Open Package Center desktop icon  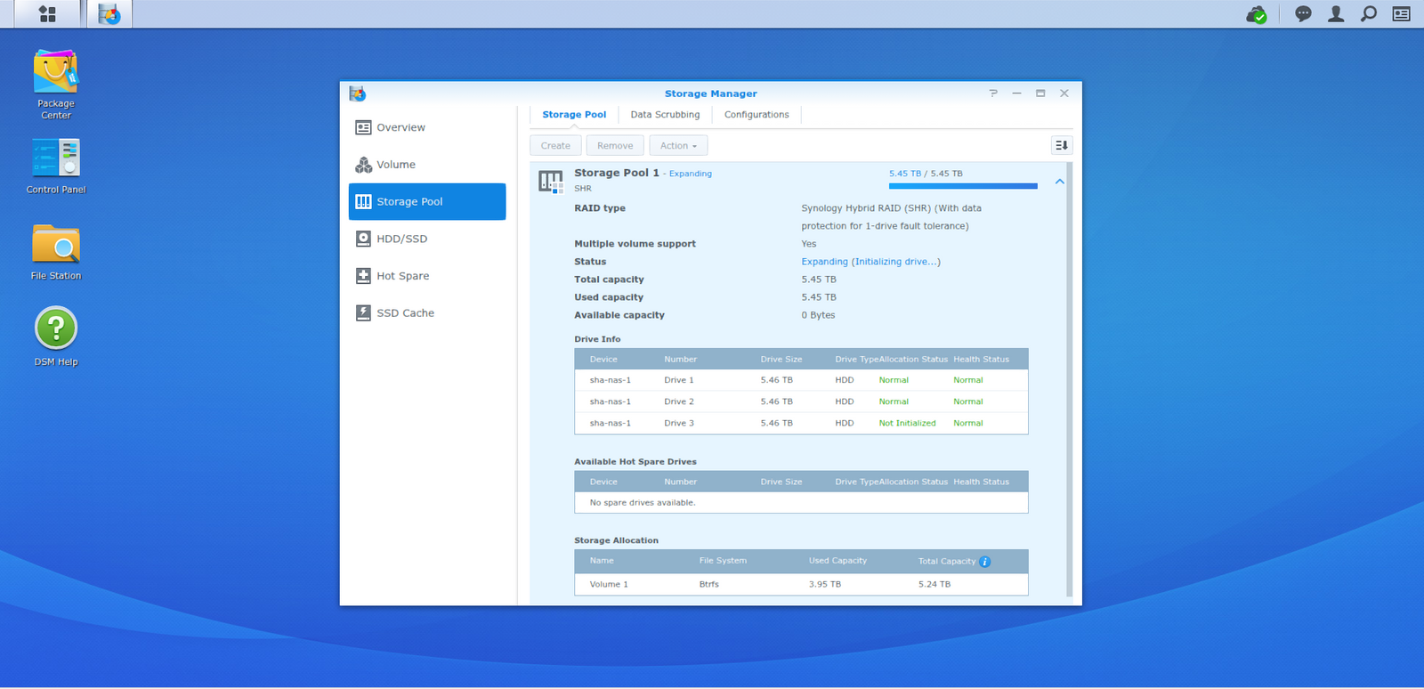(x=56, y=85)
